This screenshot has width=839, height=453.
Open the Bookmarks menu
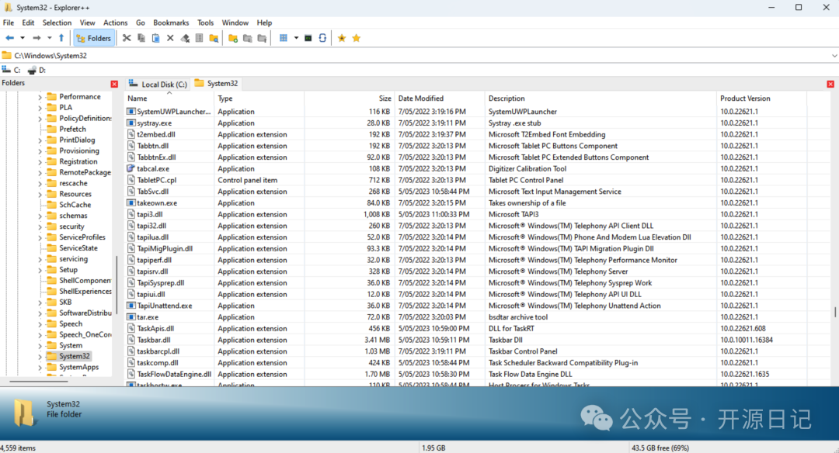click(171, 22)
